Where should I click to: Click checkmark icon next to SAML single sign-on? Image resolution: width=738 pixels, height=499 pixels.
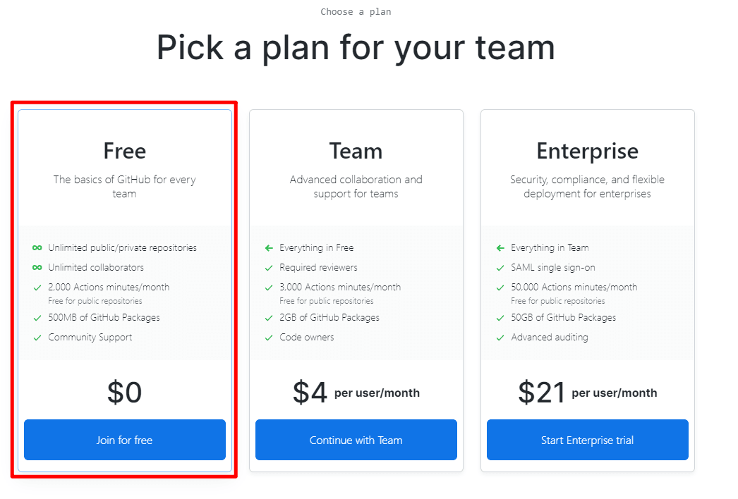pos(500,268)
